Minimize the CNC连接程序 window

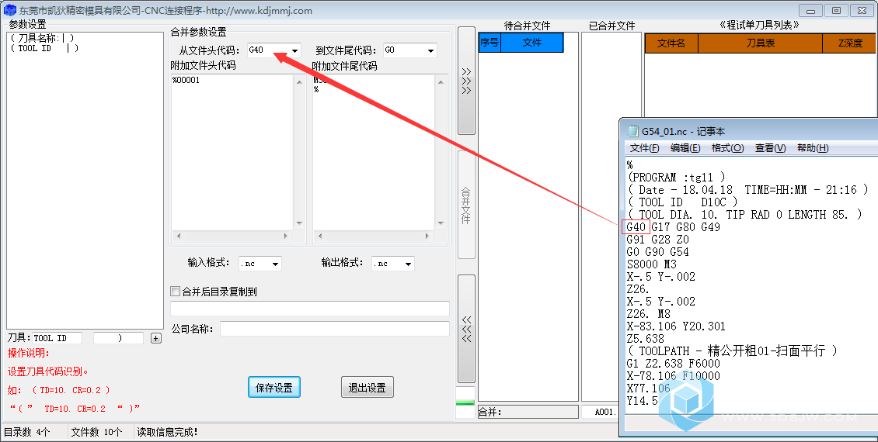coord(810,10)
